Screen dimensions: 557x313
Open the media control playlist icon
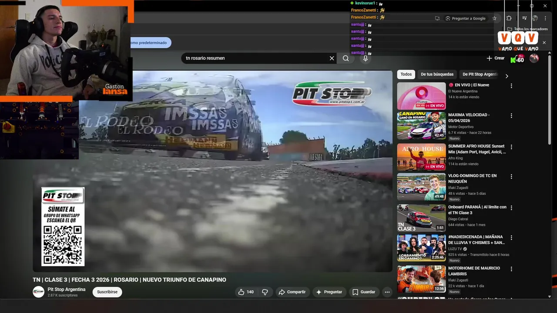[524, 18]
